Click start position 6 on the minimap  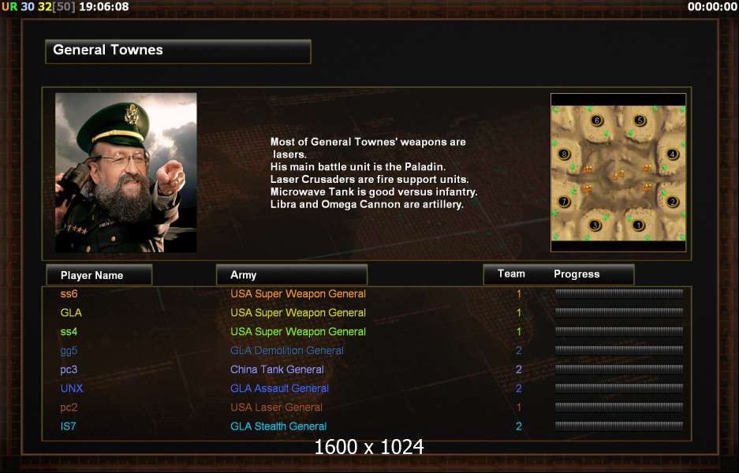point(597,120)
